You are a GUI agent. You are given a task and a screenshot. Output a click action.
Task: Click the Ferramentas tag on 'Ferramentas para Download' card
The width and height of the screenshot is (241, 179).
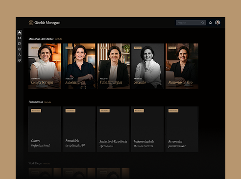point(173,111)
